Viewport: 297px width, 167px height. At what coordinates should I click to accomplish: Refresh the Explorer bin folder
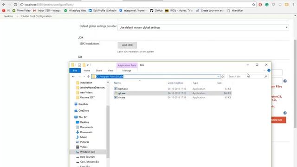pyautogui.click(x=223, y=77)
